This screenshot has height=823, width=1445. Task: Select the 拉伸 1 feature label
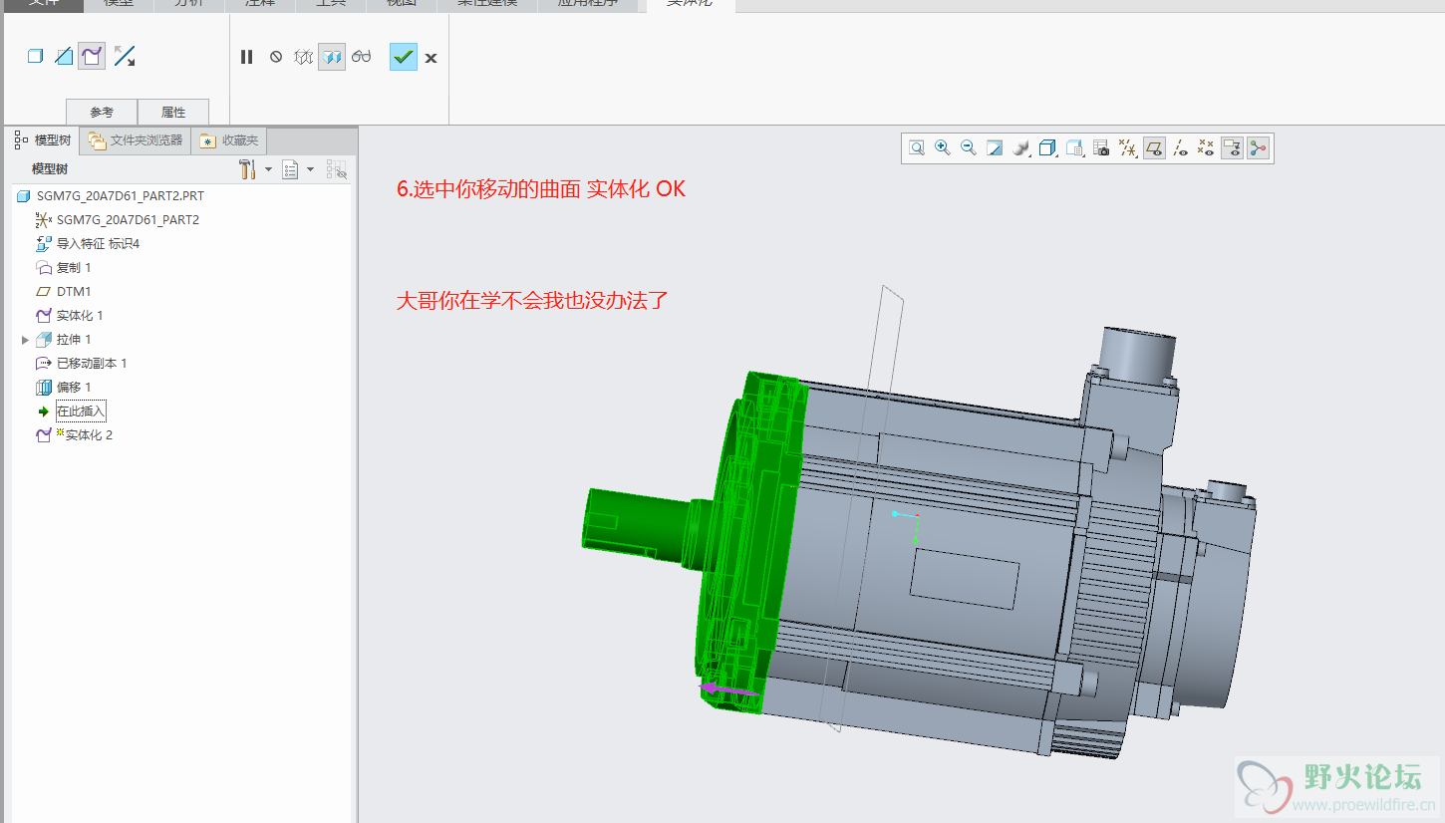(74, 340)
